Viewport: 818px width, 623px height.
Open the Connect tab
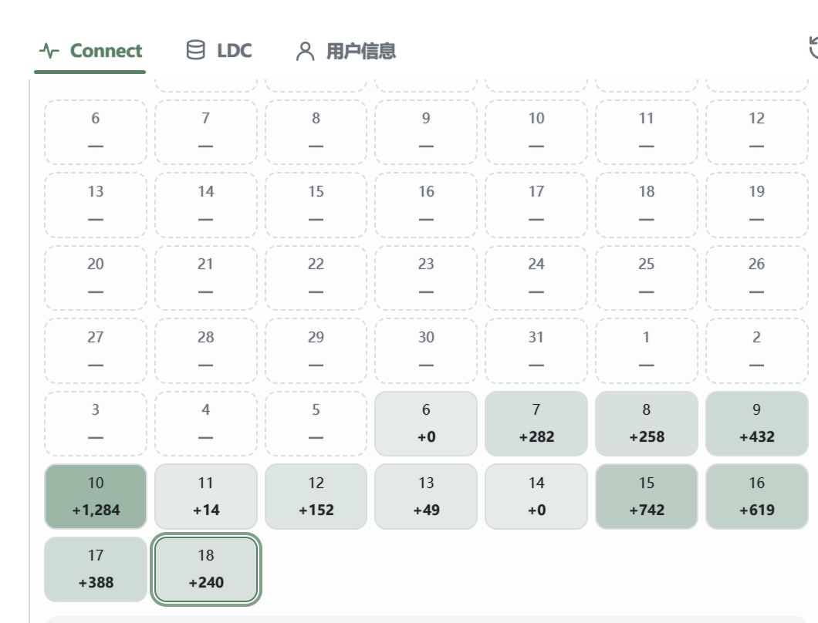[x=90, y=51]
